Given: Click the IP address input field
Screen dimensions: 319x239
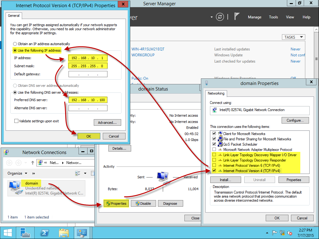Looking at the screenshot, I should tap(88, 58).
